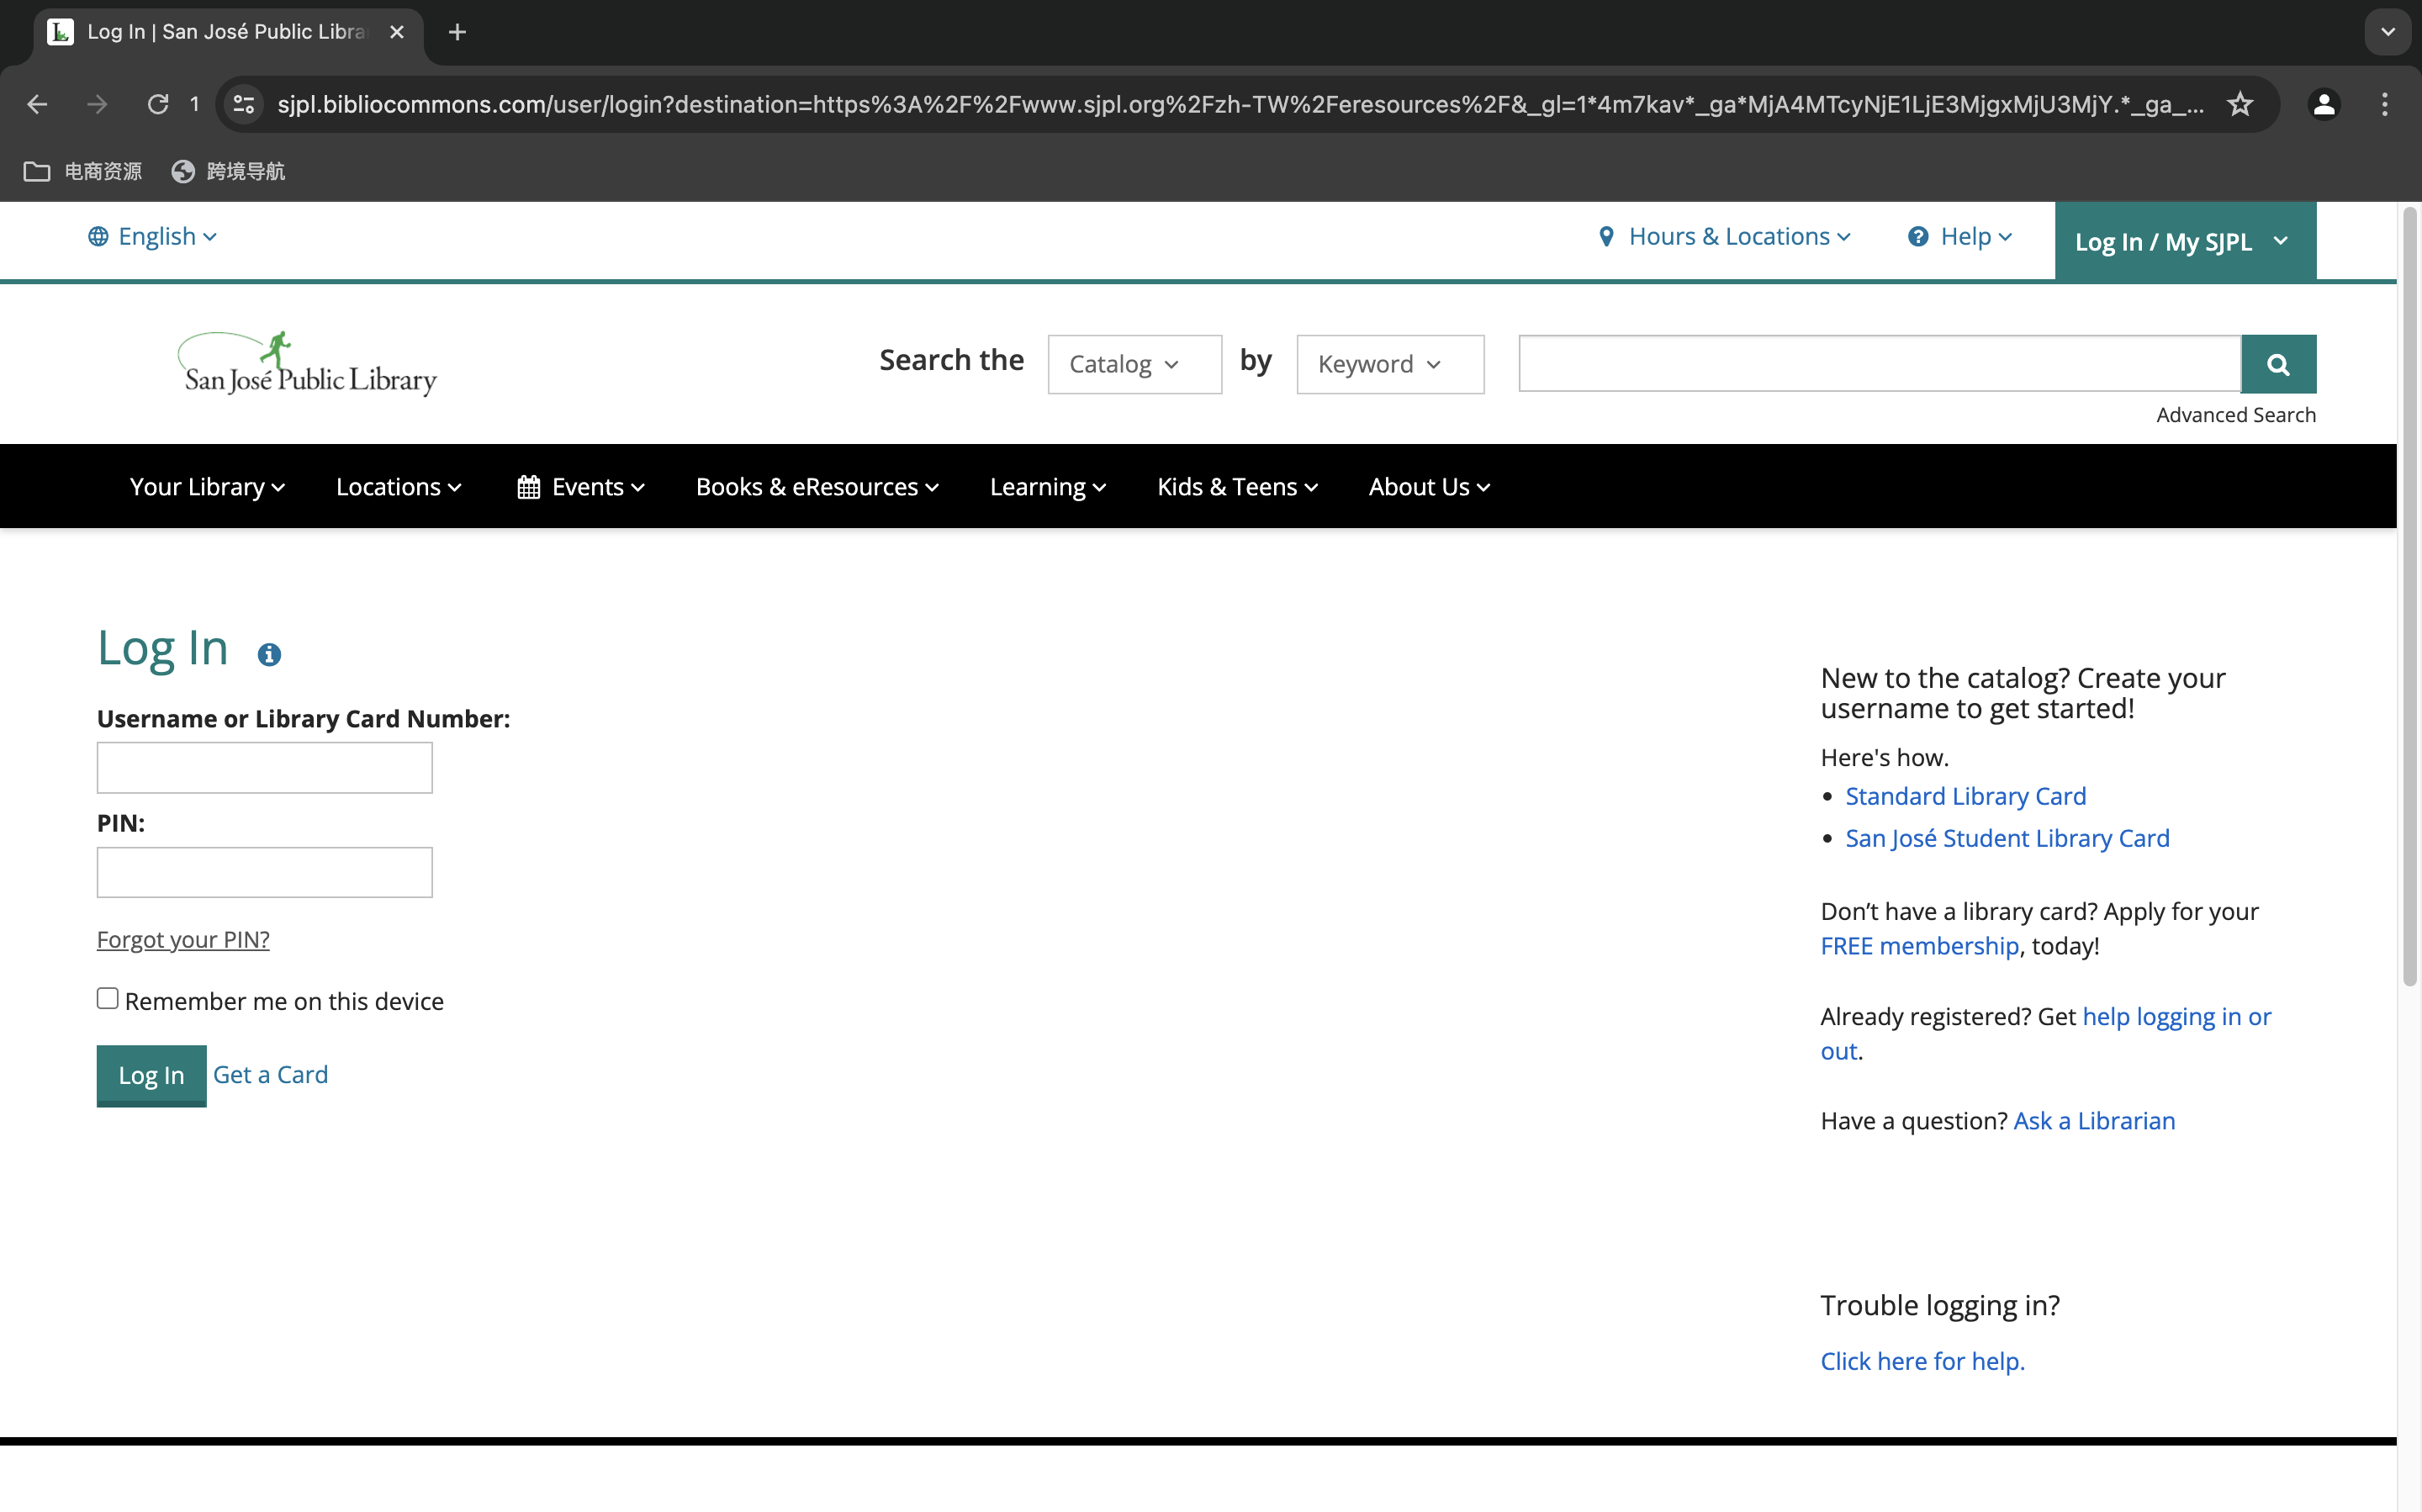This screenshot has height=1512, width=2422.
Task: Open Books & eResources menu
Action: [817, 487]
